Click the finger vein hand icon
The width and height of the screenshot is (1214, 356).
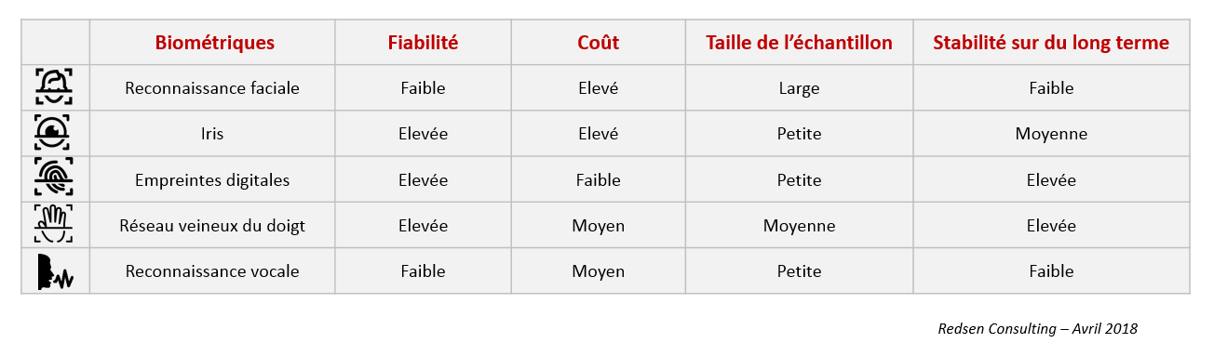click(x=55, y=225)
